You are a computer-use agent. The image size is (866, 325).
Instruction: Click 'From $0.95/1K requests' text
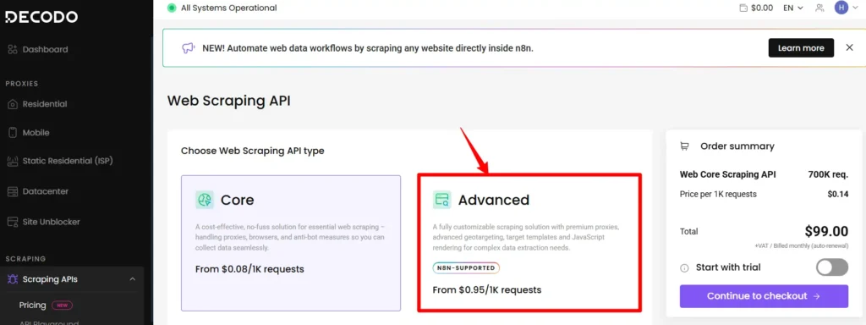(487, 289)
